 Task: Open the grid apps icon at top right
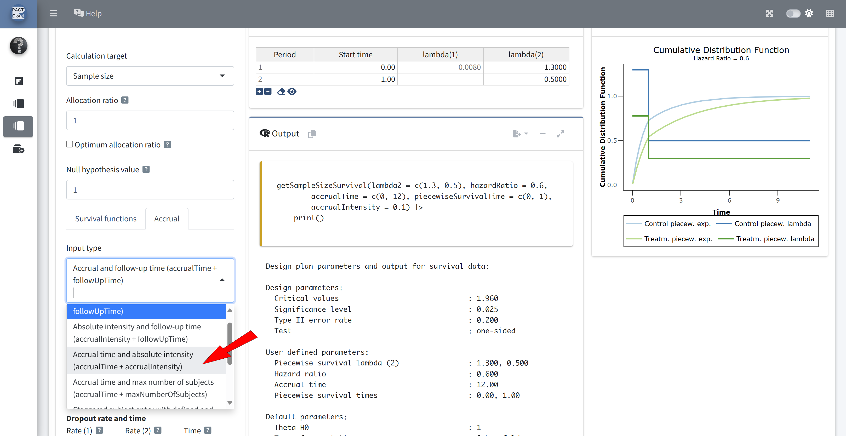tap(830, 13)
